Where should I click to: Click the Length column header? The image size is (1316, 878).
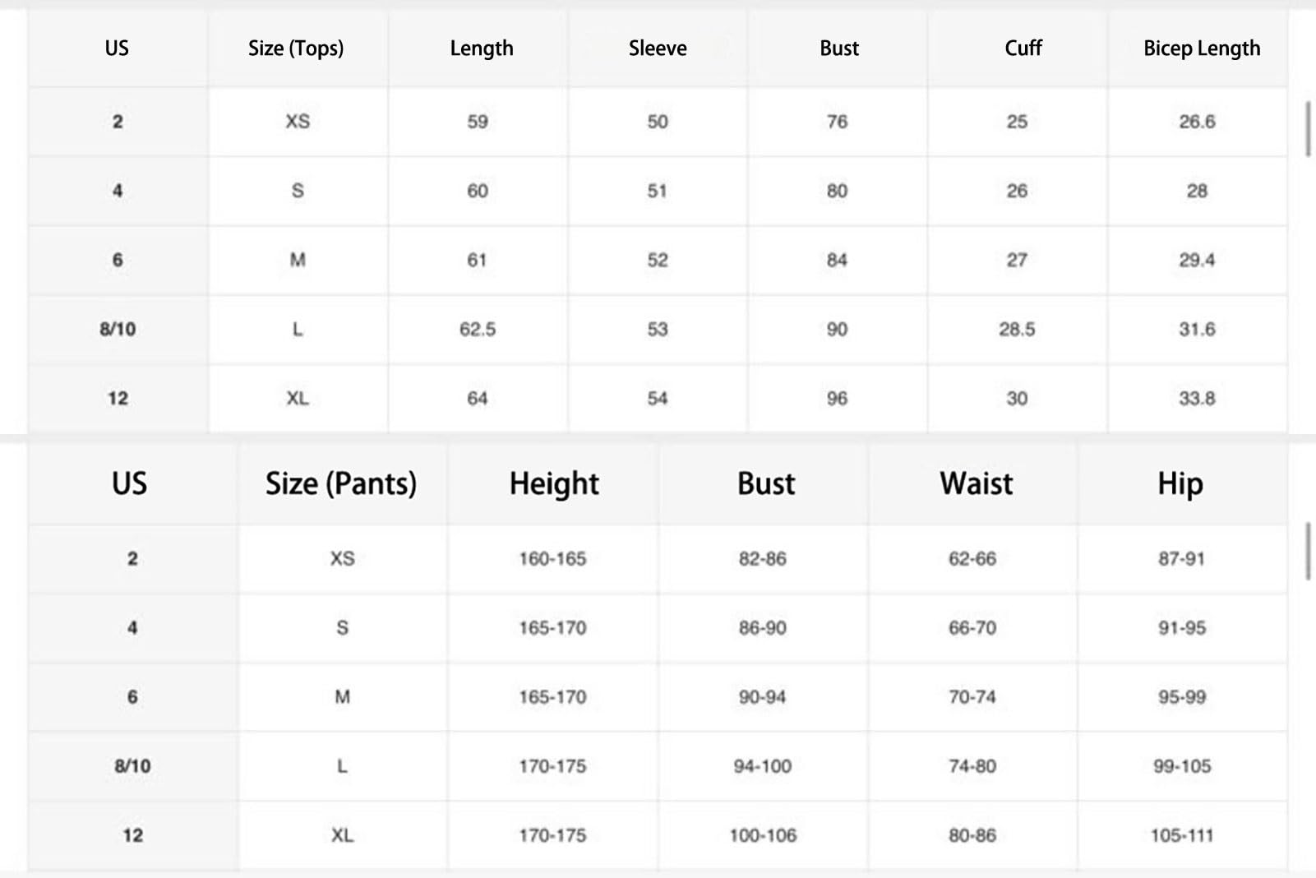point(482,49)
